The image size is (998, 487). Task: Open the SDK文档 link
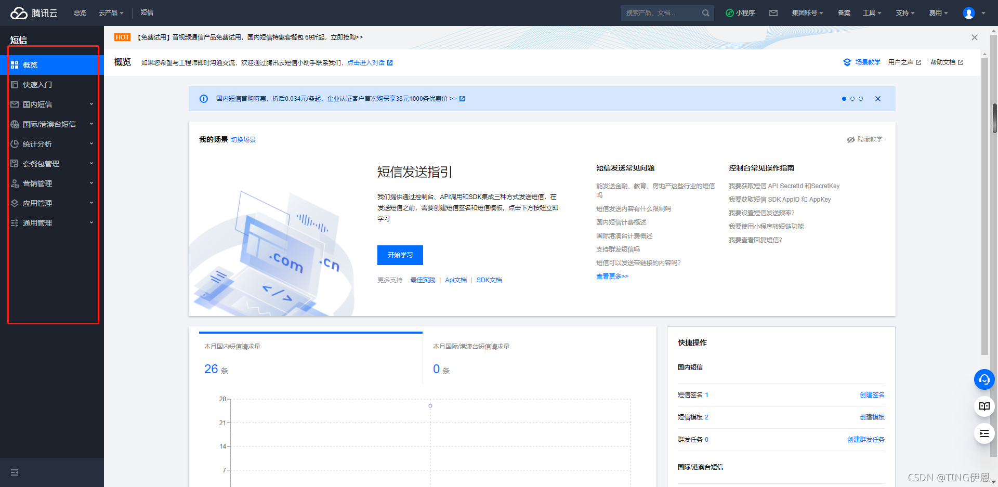[x=489, y=280]
